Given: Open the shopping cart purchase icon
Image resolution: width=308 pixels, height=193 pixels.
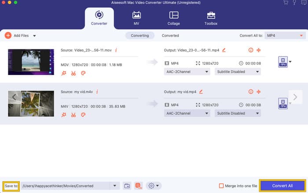Looking at the screenshot, I should pos(286,3).
